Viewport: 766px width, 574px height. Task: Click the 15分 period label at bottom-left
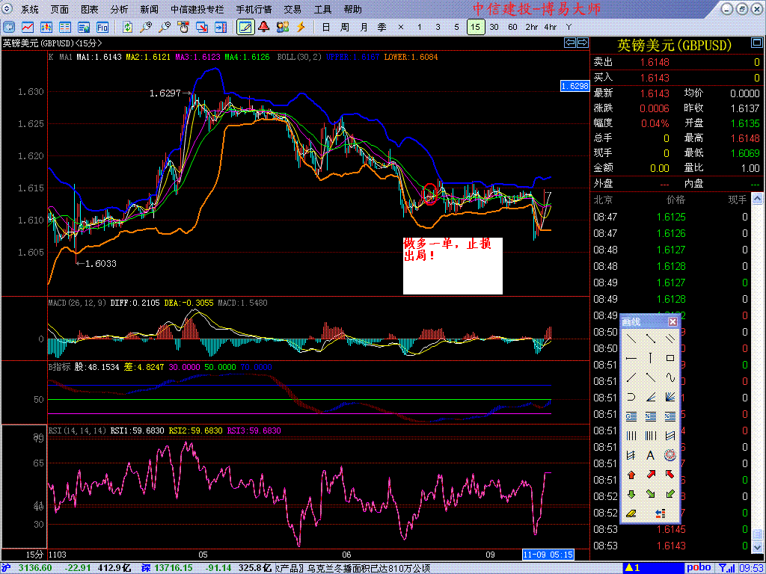tap(34, 555)
